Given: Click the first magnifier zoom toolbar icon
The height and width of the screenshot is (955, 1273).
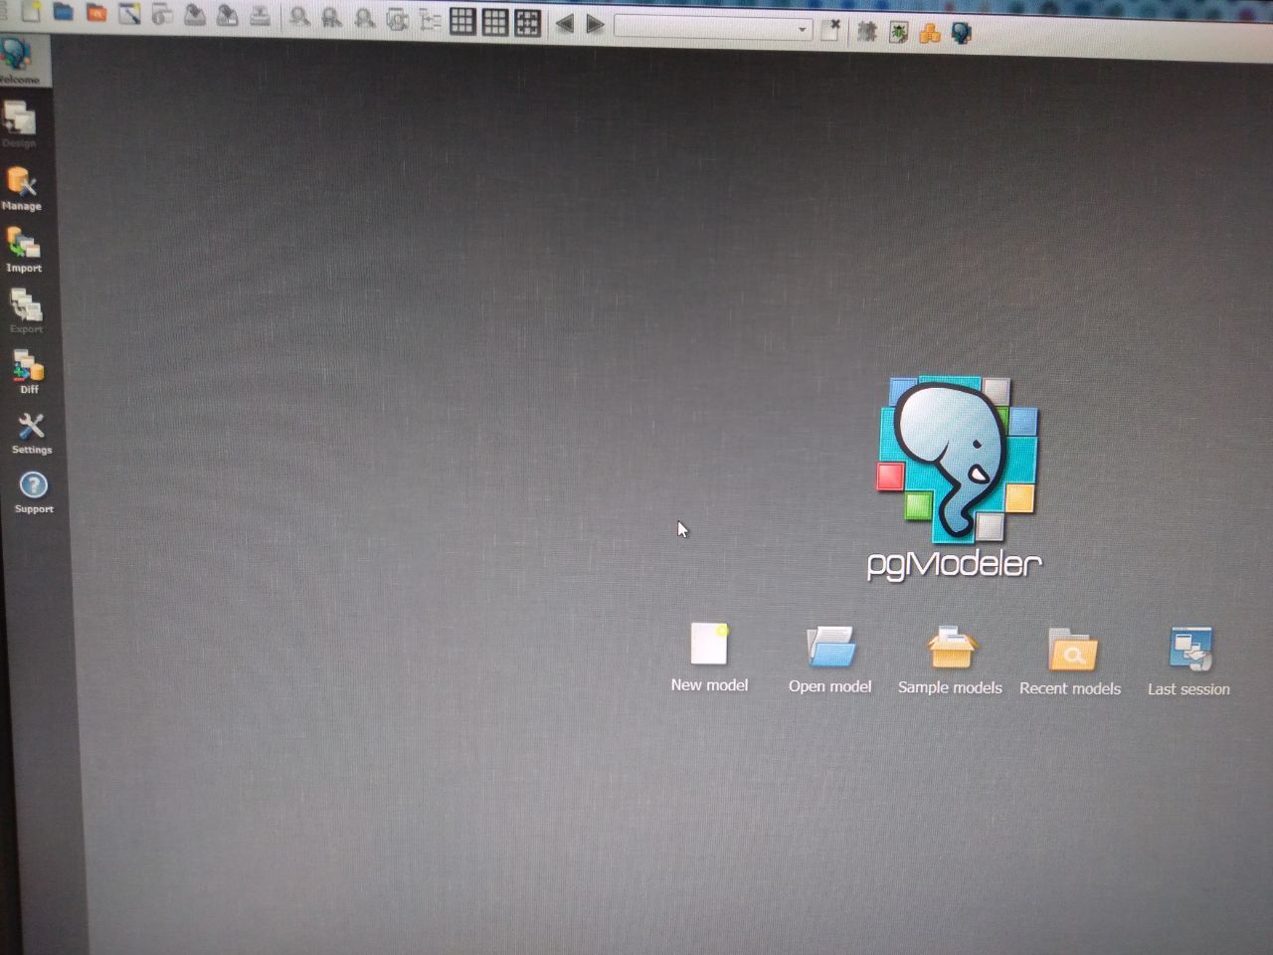Looking at the screenshot, I should click(x=299, y=17).
